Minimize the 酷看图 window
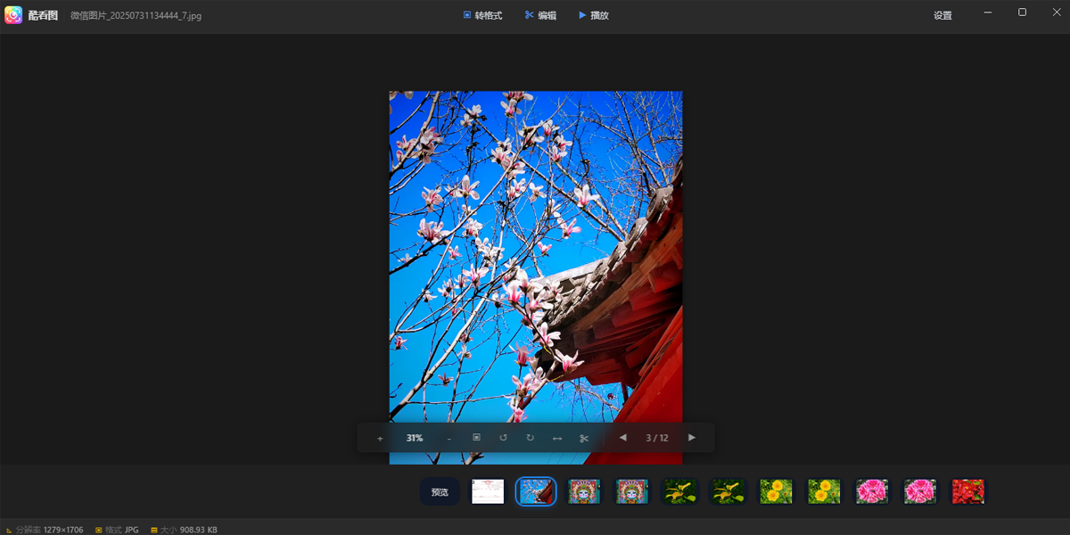The image size is (1070, 535). [988, 12]
